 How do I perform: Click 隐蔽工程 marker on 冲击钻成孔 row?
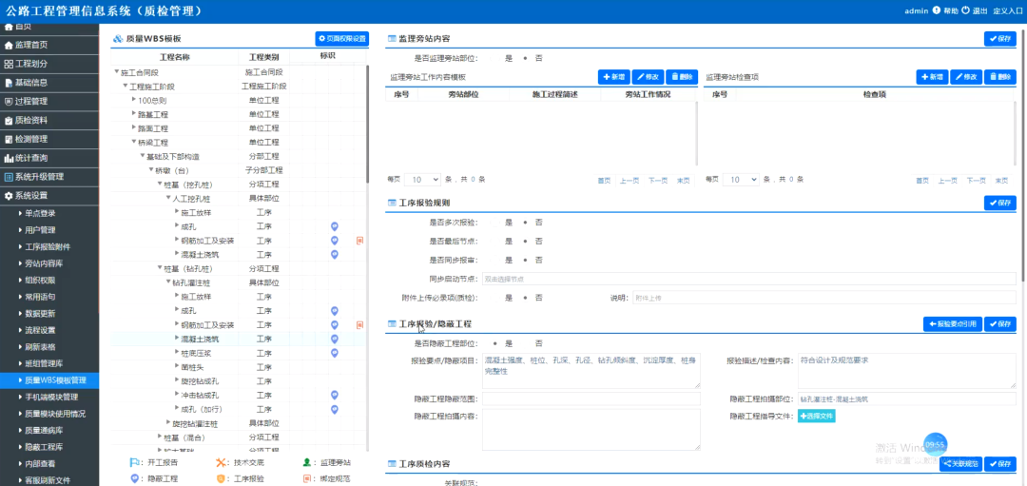pyautogui.click(x=335, y=395)
